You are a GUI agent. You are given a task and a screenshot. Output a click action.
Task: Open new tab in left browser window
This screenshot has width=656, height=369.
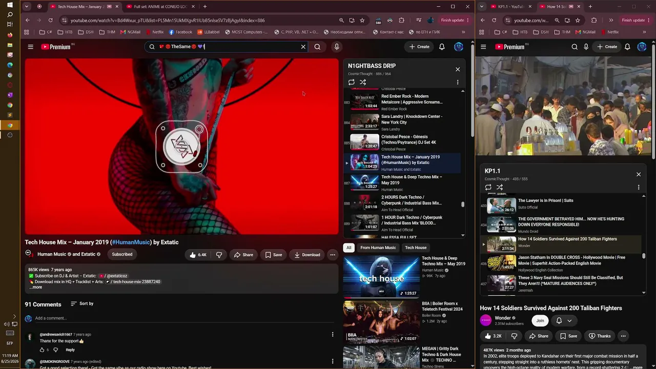205,7
